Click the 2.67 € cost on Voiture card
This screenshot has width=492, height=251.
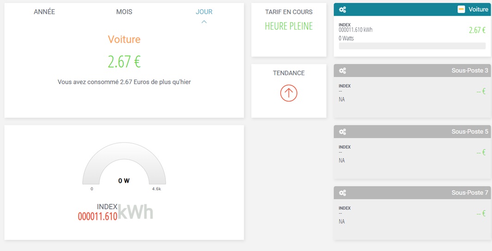[477, 30]
